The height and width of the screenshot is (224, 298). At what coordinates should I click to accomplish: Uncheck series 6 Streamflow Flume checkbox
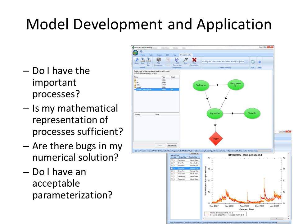tap(172, 171)
